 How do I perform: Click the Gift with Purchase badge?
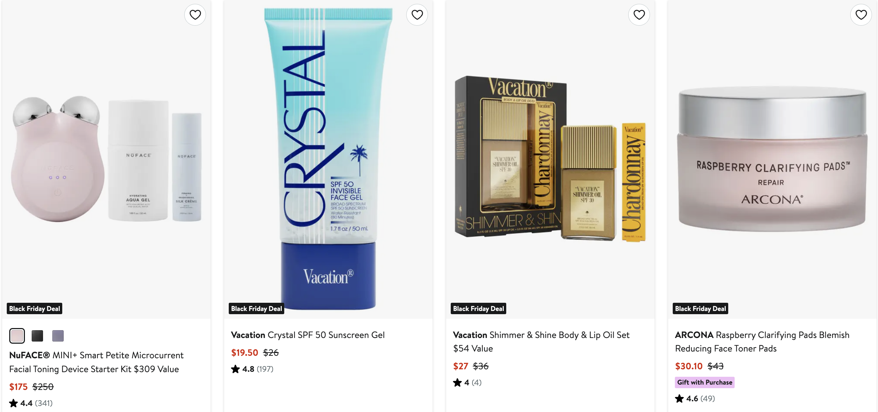pos(705,382)
